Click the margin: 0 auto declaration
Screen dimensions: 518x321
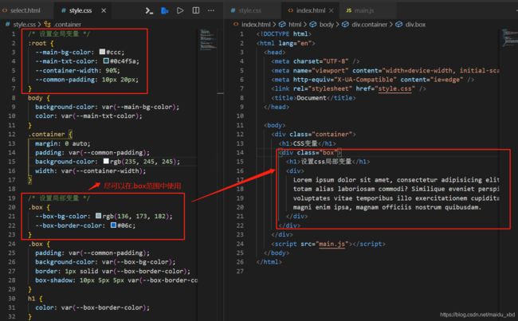click(63, 143)
